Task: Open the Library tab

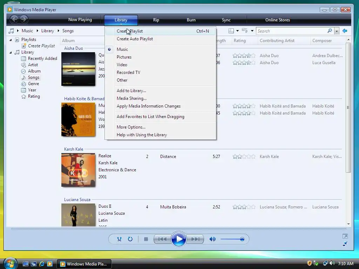Action: point(121,20)
